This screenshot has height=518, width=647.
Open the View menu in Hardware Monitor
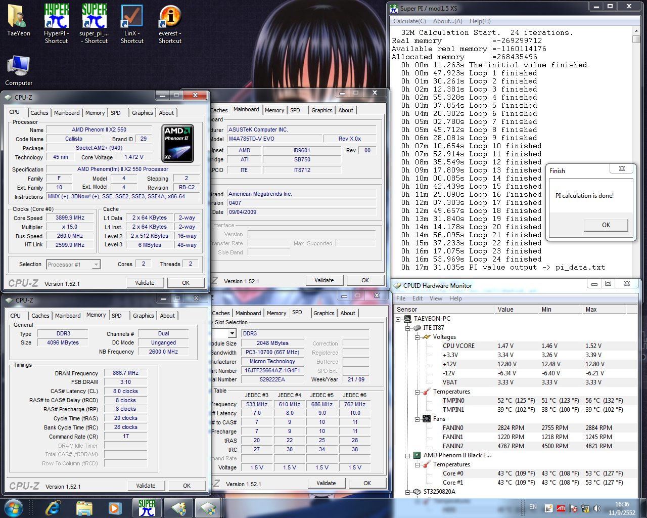436,298
